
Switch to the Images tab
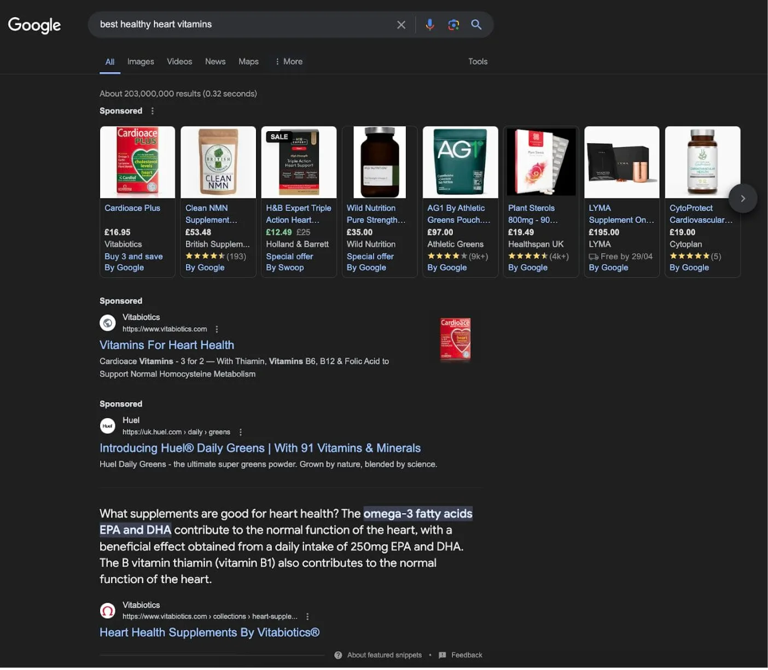[141, 62]
